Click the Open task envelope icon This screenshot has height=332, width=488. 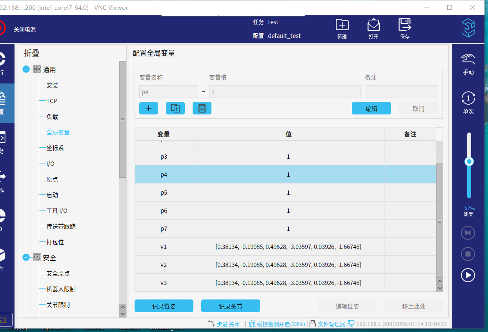[373, 25]
